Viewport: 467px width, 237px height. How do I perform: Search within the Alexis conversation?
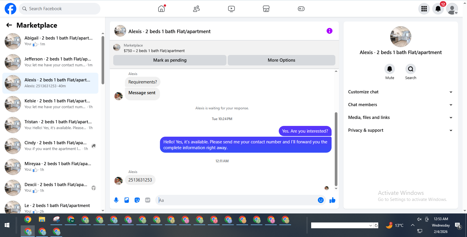click(x=411, y=69)
